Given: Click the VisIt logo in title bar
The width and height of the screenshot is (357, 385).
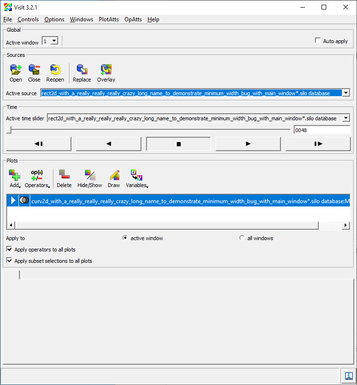Looking at the screenshot, I should 8,7.
